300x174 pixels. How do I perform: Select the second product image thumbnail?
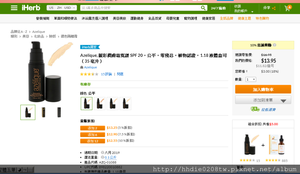[x=43, y=112]
